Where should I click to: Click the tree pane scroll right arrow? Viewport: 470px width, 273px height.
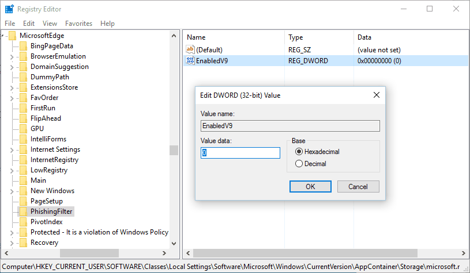164,253
